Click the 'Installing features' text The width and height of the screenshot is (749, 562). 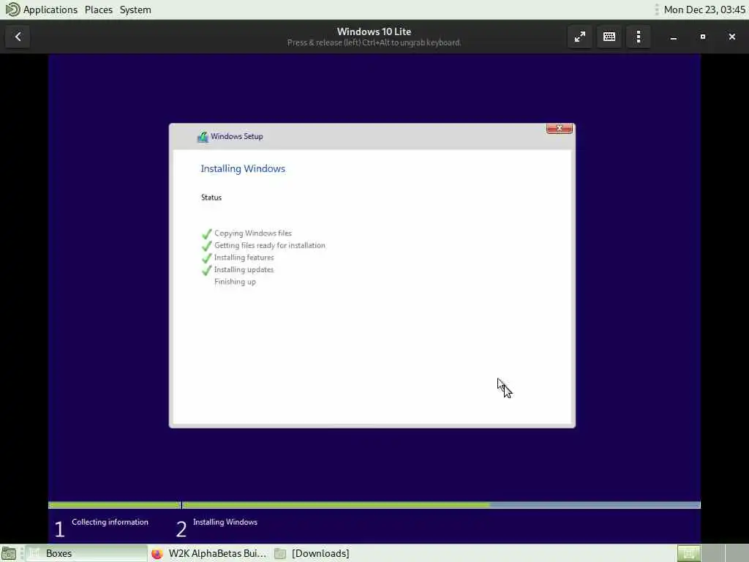(244, 258)
